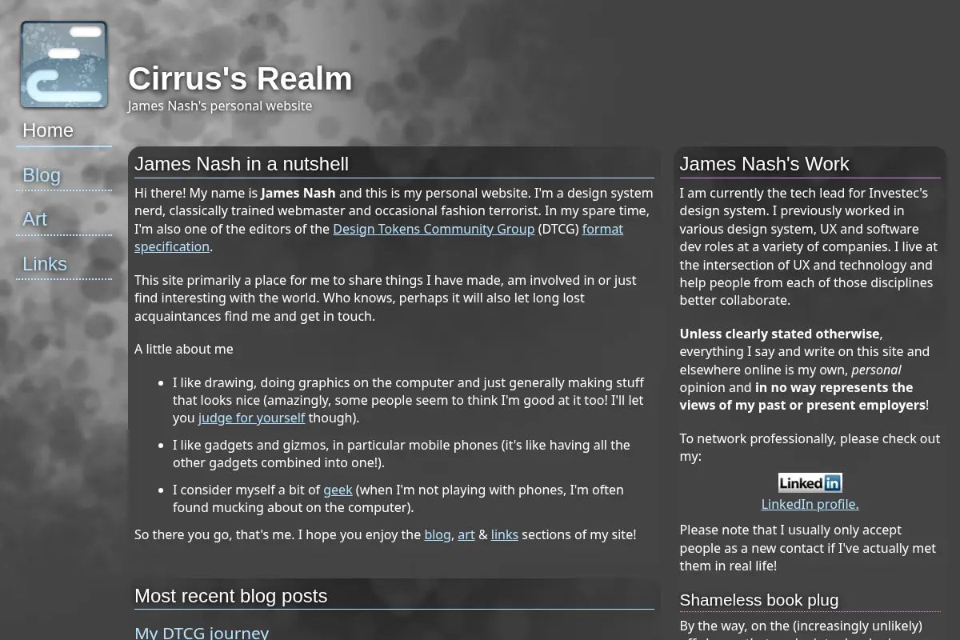Click the 'James Nash in a nutshell' heading

242,164
